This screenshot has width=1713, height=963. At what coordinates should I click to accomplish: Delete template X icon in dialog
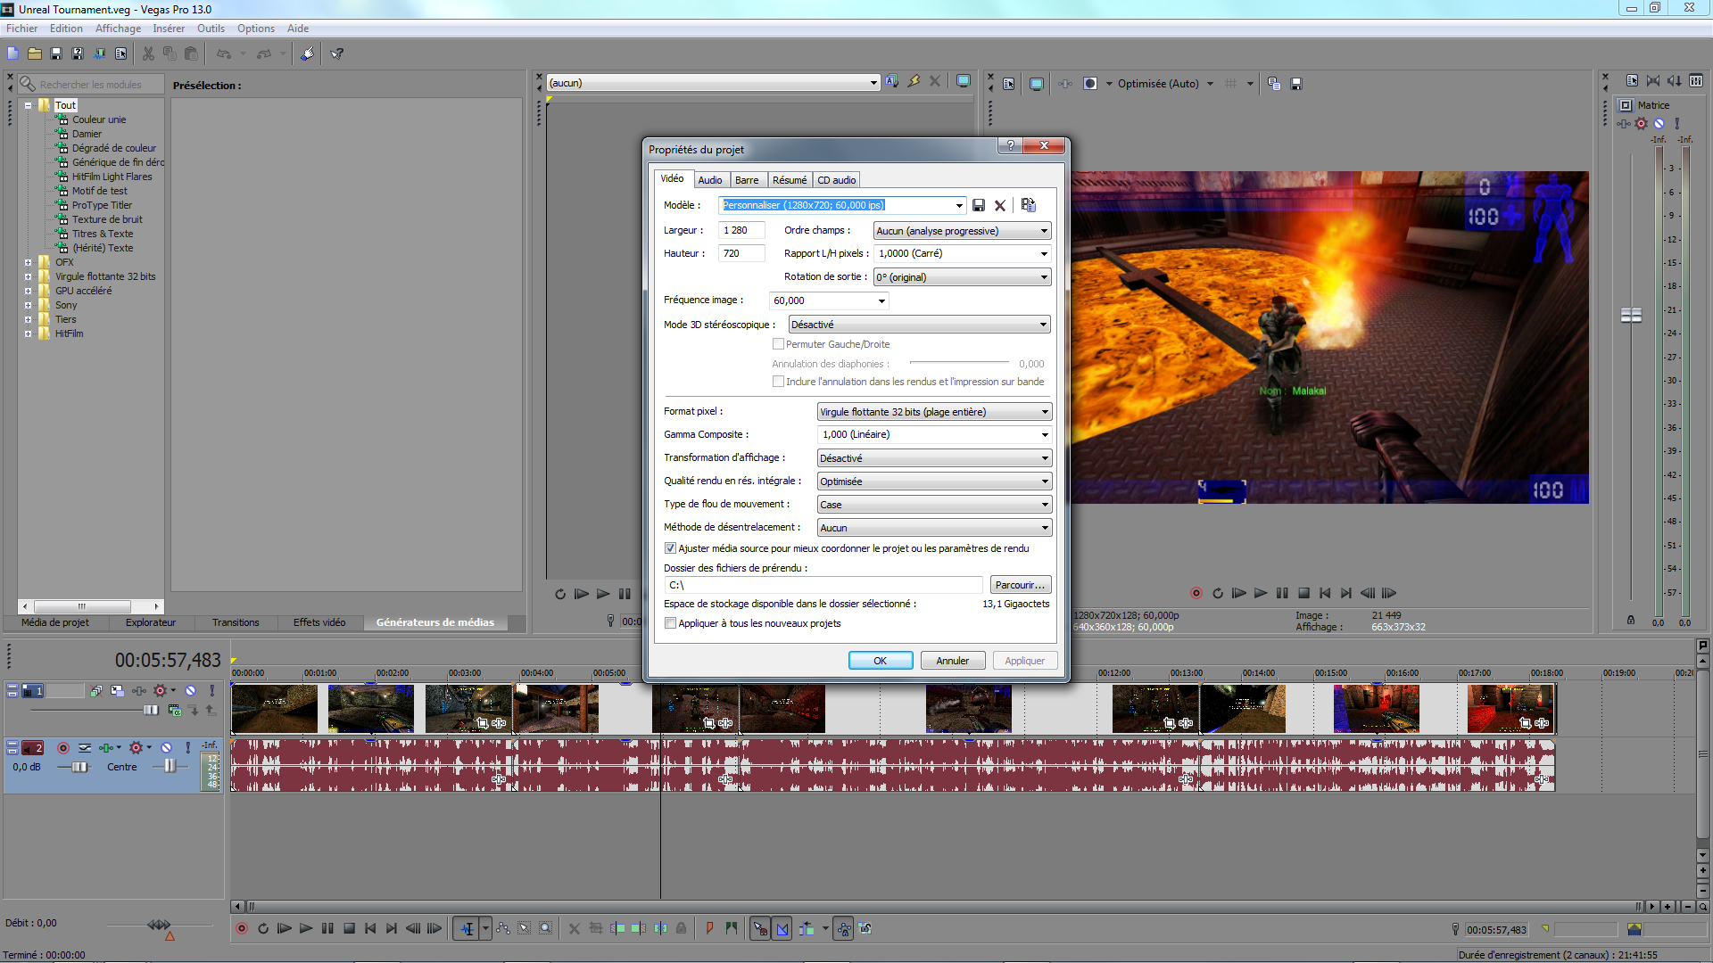1000,205
